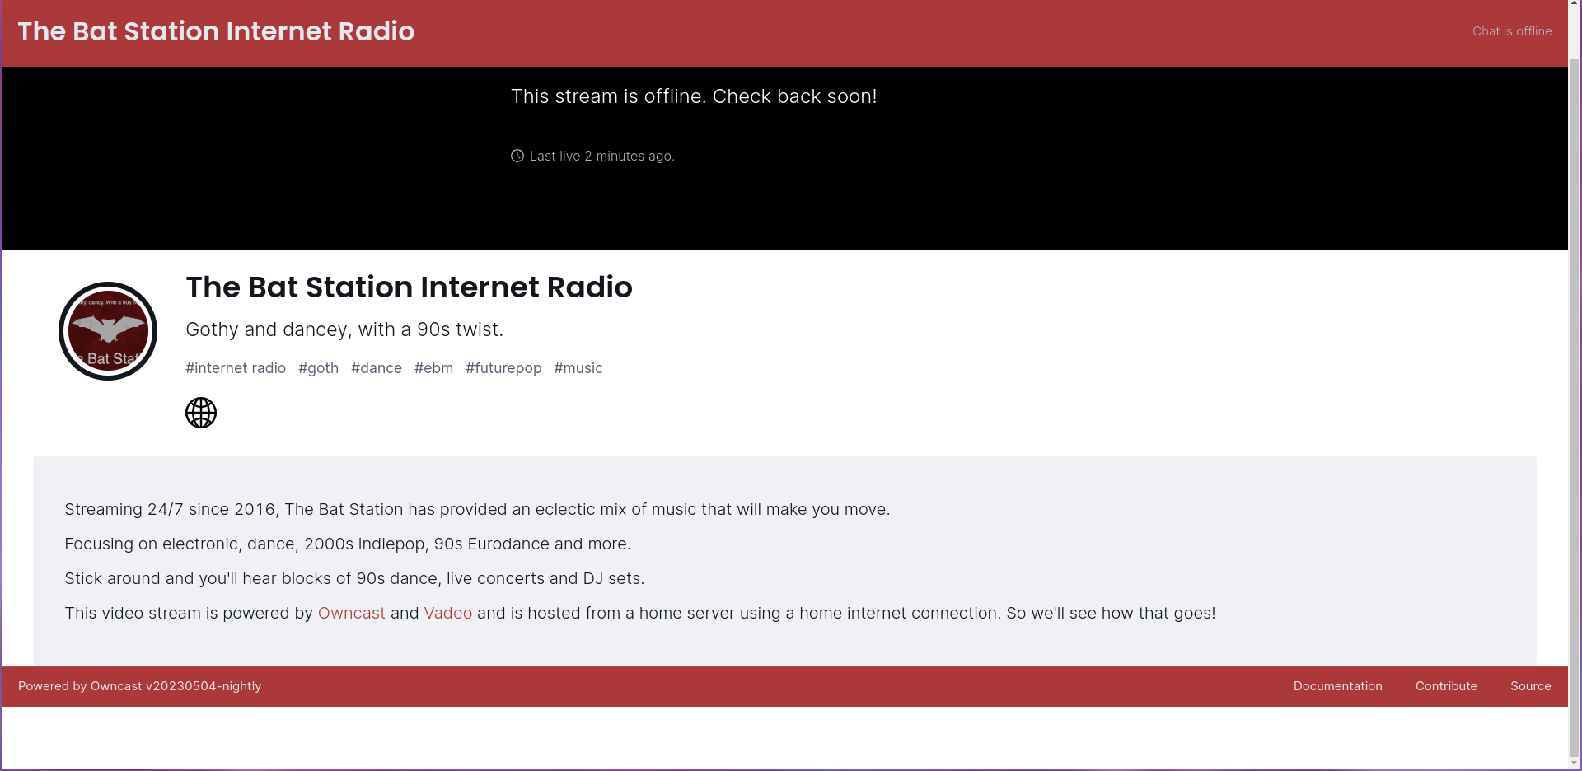The image size is (1582, 771).
Task: Open the Contribute footer link
Action: [x=1446, y=685]
